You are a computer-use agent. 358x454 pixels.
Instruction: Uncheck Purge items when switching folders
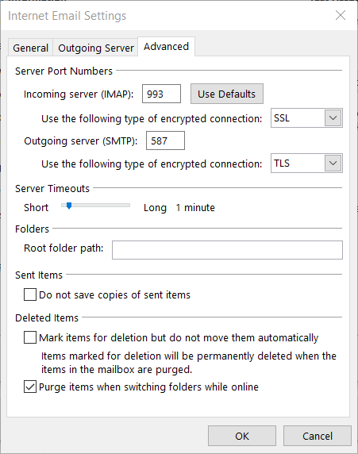coord(30,387)
